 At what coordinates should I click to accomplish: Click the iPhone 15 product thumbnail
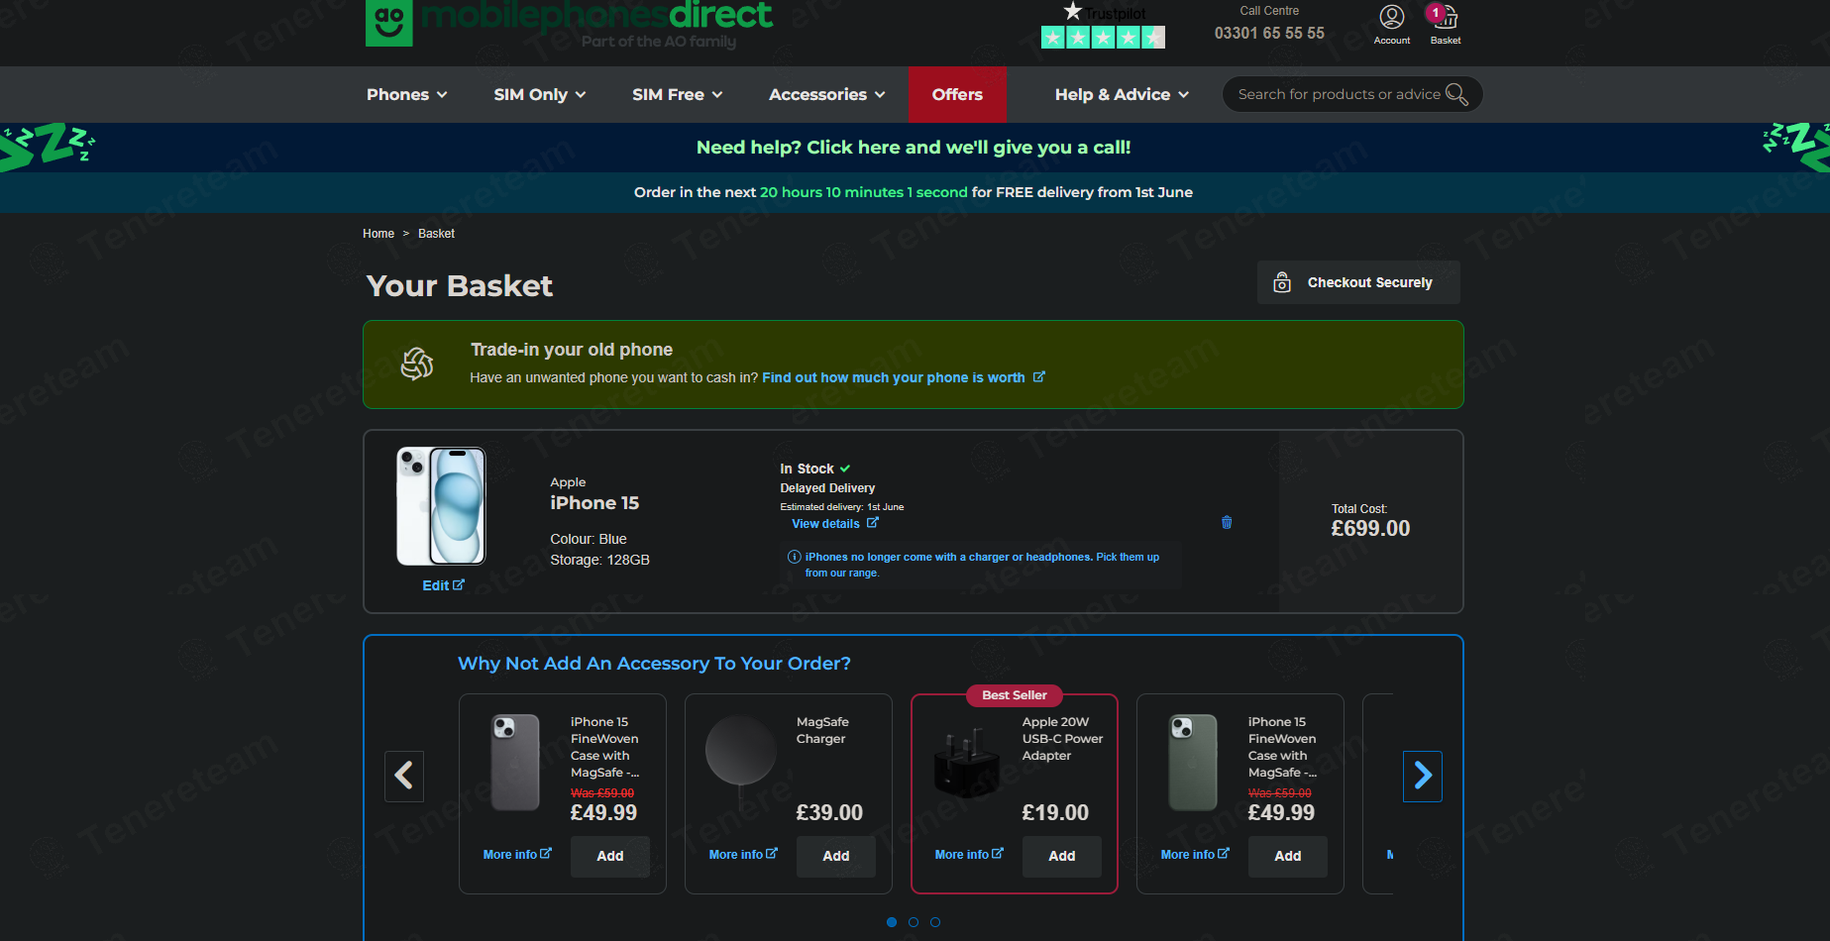click(442, 506)
